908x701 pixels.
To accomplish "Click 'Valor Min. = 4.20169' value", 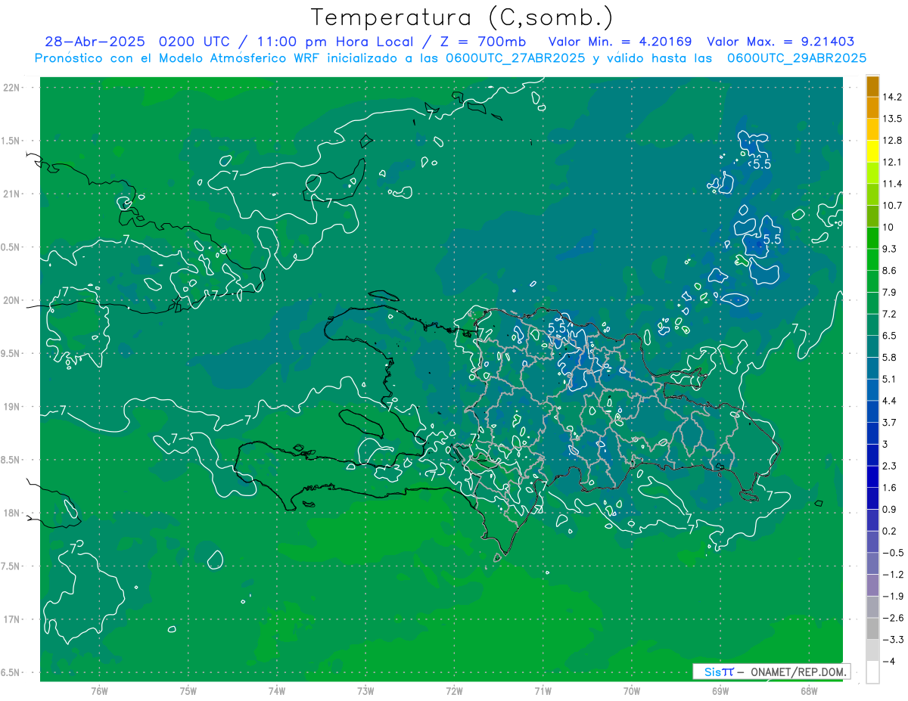I will (620, 42).
